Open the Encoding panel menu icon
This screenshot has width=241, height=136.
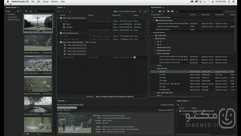click(66, 101)
